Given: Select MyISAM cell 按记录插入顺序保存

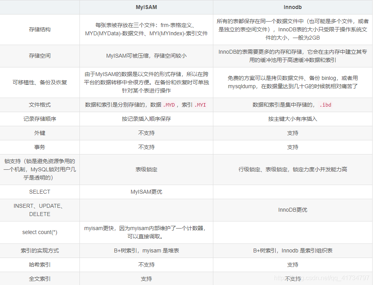Looking at the screenshot, I should click(x=146, y=119).
